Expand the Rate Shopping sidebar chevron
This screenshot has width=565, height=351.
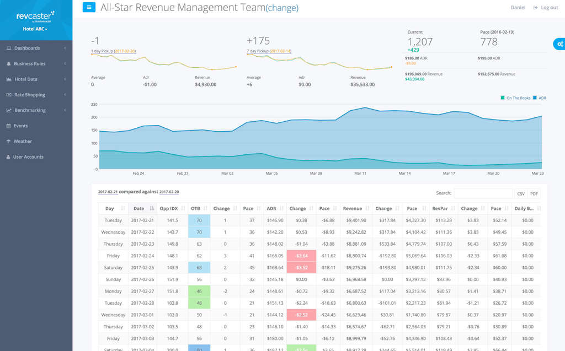coord(65,95)
